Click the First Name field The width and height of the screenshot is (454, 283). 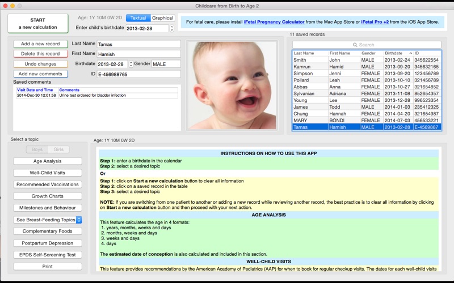(x=138, y=54)
